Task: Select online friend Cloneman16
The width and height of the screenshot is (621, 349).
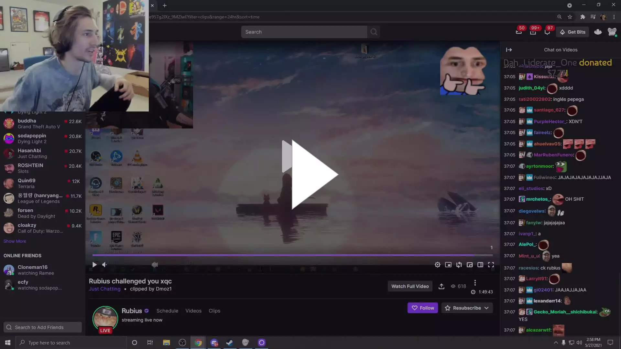Action: 42,270
